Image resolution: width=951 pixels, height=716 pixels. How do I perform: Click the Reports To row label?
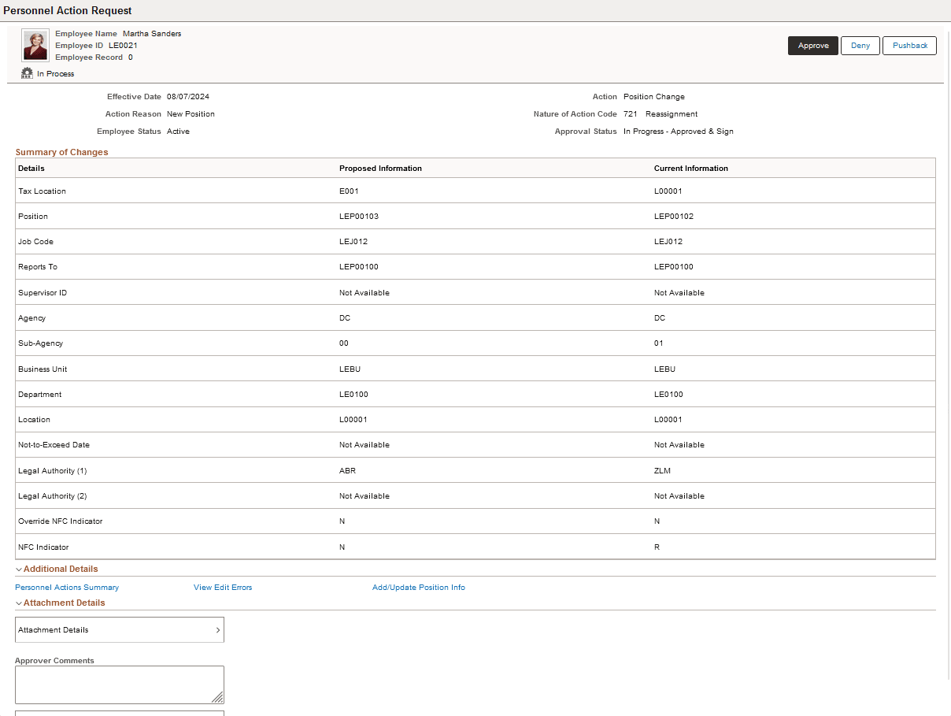pos(38,267)
